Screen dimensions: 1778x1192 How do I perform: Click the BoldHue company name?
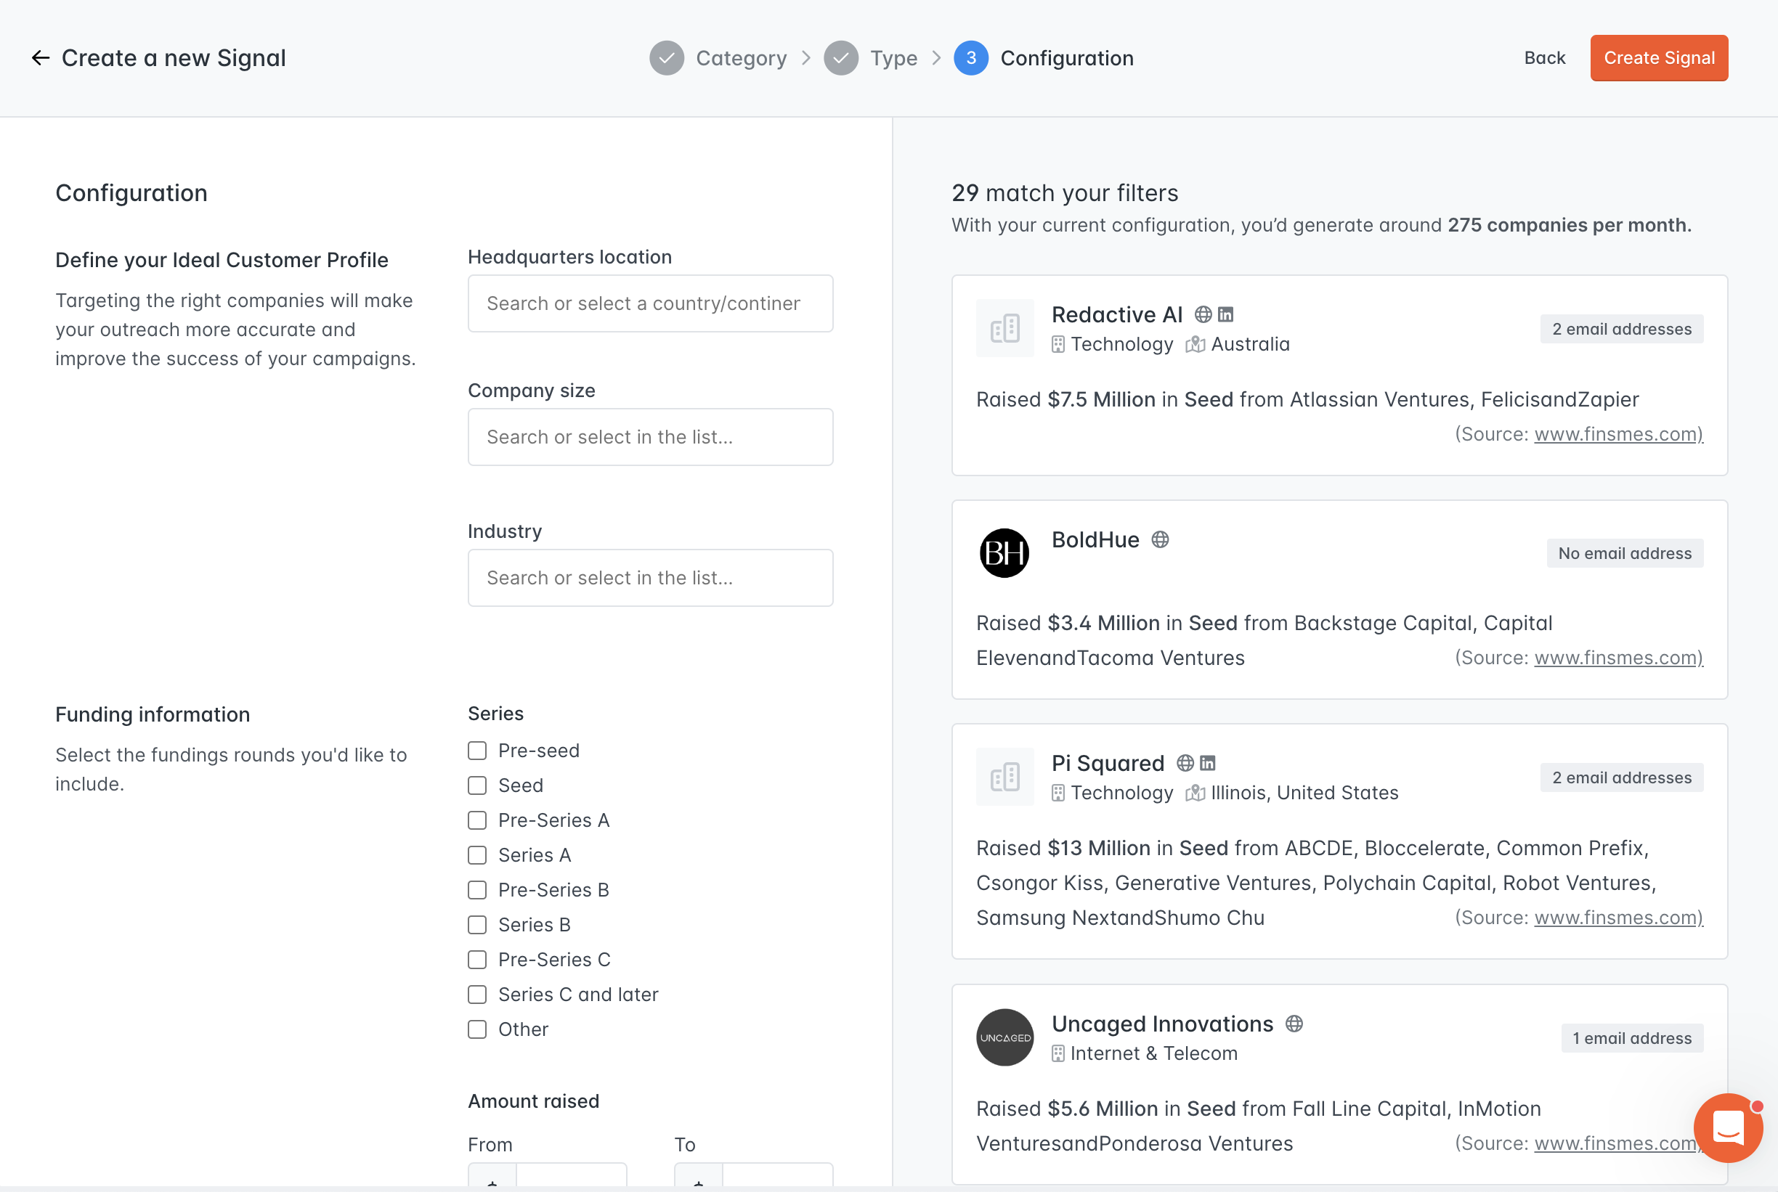(1095, 539)
